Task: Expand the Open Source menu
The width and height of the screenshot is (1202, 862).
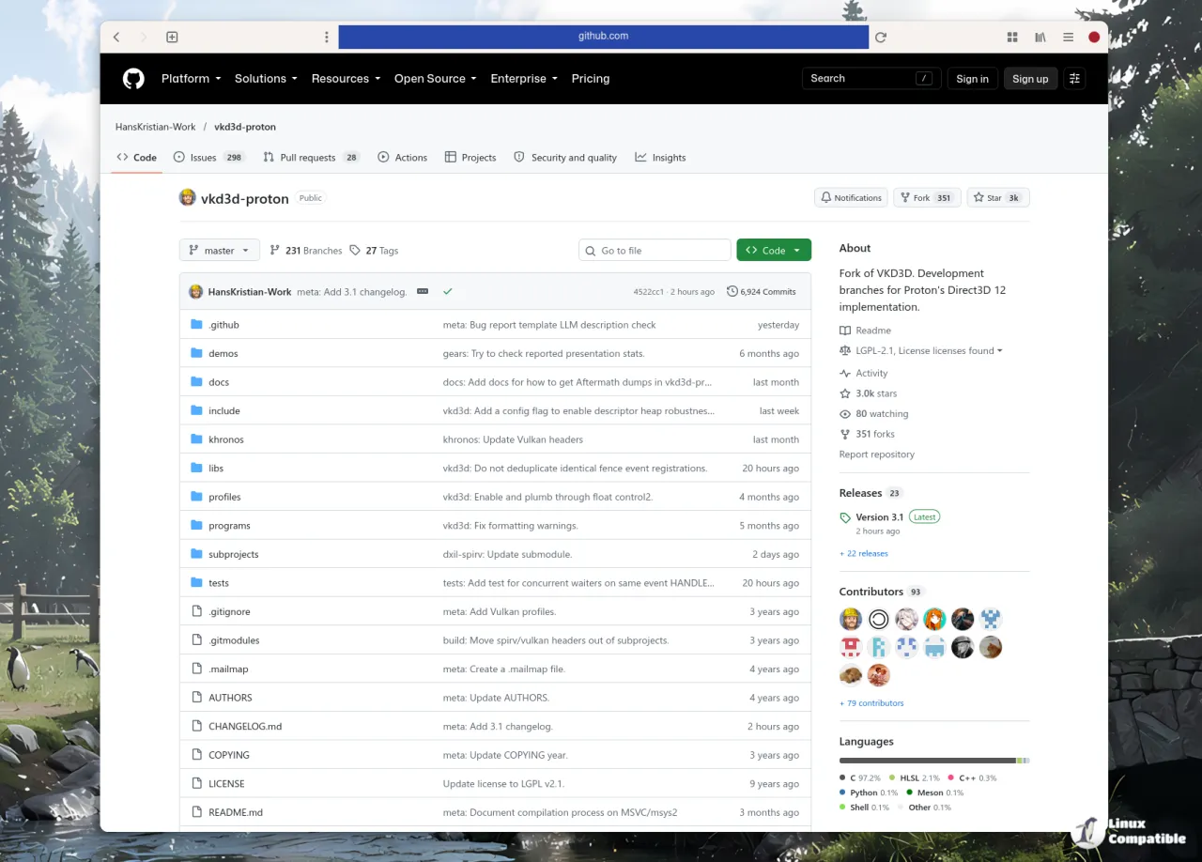Action: click(x=436, y=79)
